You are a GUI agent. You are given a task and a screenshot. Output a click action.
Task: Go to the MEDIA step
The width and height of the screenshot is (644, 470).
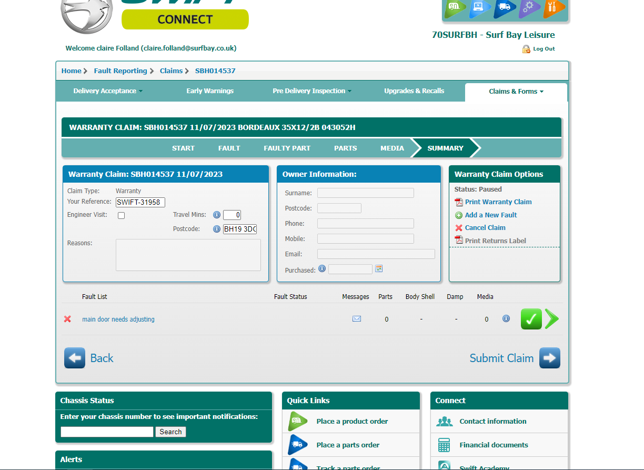(393, 148)
